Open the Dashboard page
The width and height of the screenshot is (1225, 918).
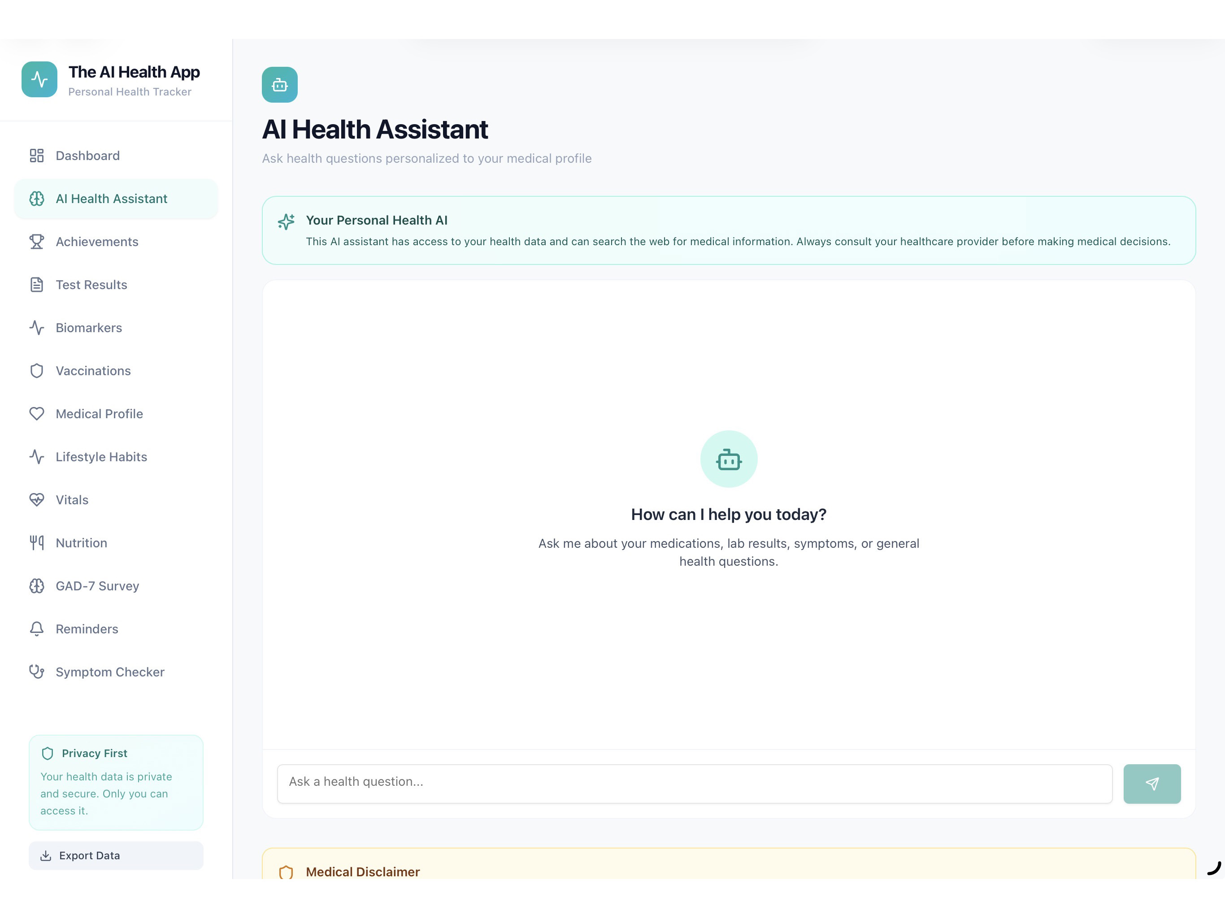pyautogui.click(x=116, y=156)
